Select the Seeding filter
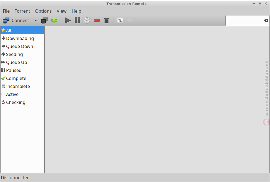Viewport: 270px width, 182px height. point(22,54)
